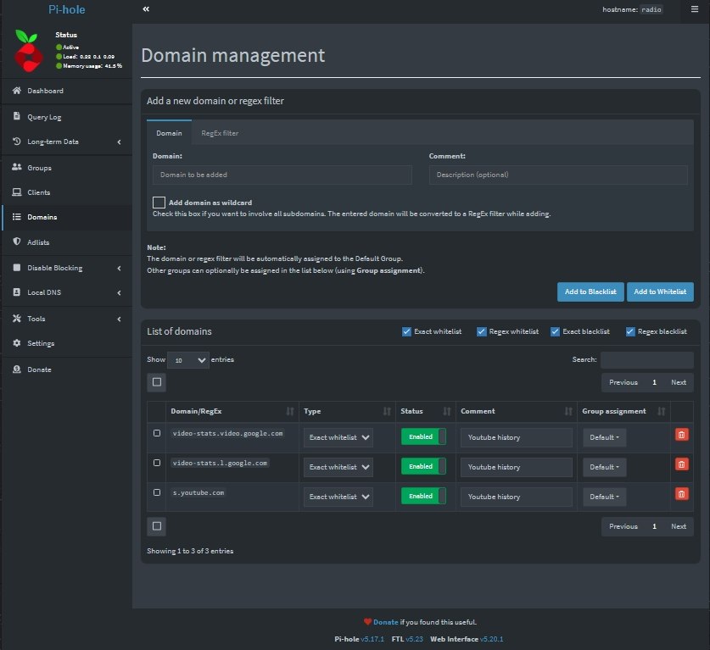Click the Settings gear icon
The width and height of the screenshot is (710, 650).
17,343
